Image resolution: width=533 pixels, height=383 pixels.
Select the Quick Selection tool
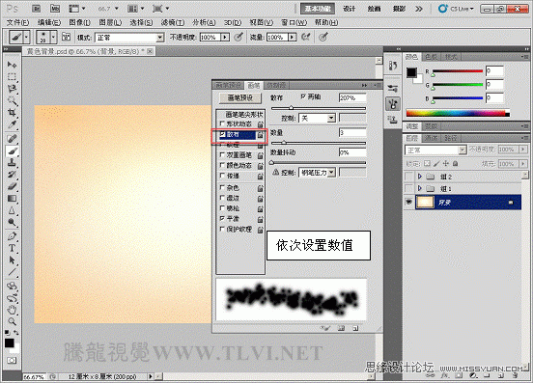point(12,100)
